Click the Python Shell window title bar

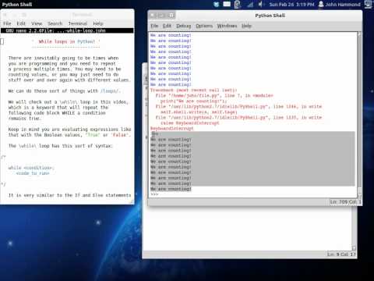coord(270,16)
